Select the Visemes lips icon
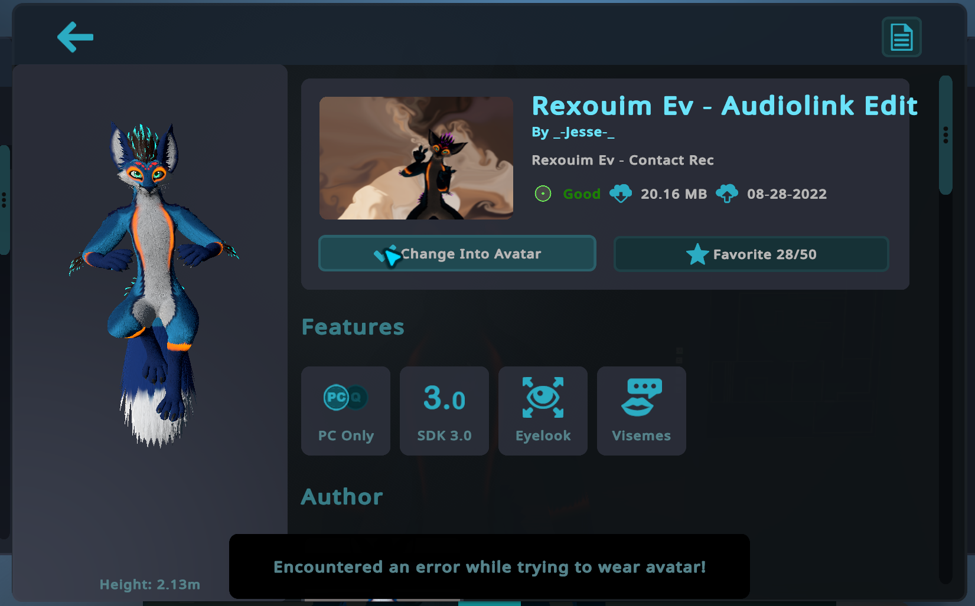Screen dimensions: 975x606 click(x=641, y=397)
